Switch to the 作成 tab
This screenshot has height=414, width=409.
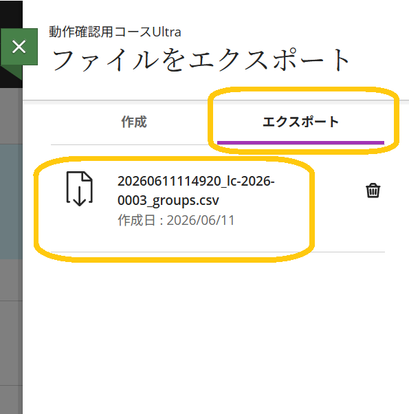[x=134, y=122]
